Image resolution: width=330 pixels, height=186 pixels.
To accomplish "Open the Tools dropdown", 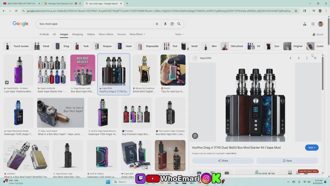I will click(x=179, y=34).
